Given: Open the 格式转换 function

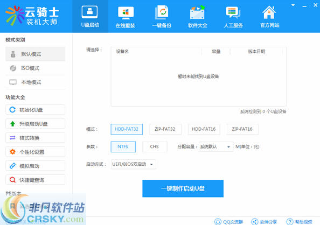Looking at the screenshot, I should pyautogui.click(x=35, y=138).
